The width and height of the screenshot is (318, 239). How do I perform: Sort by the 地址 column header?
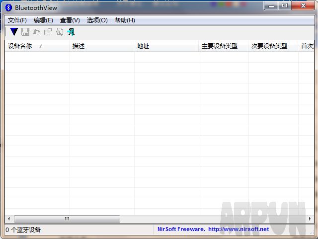click(x=166, y=46)
